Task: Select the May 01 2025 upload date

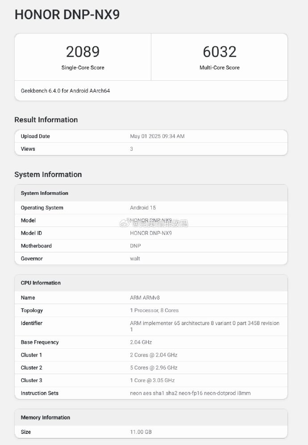Action: pos(157,136)
